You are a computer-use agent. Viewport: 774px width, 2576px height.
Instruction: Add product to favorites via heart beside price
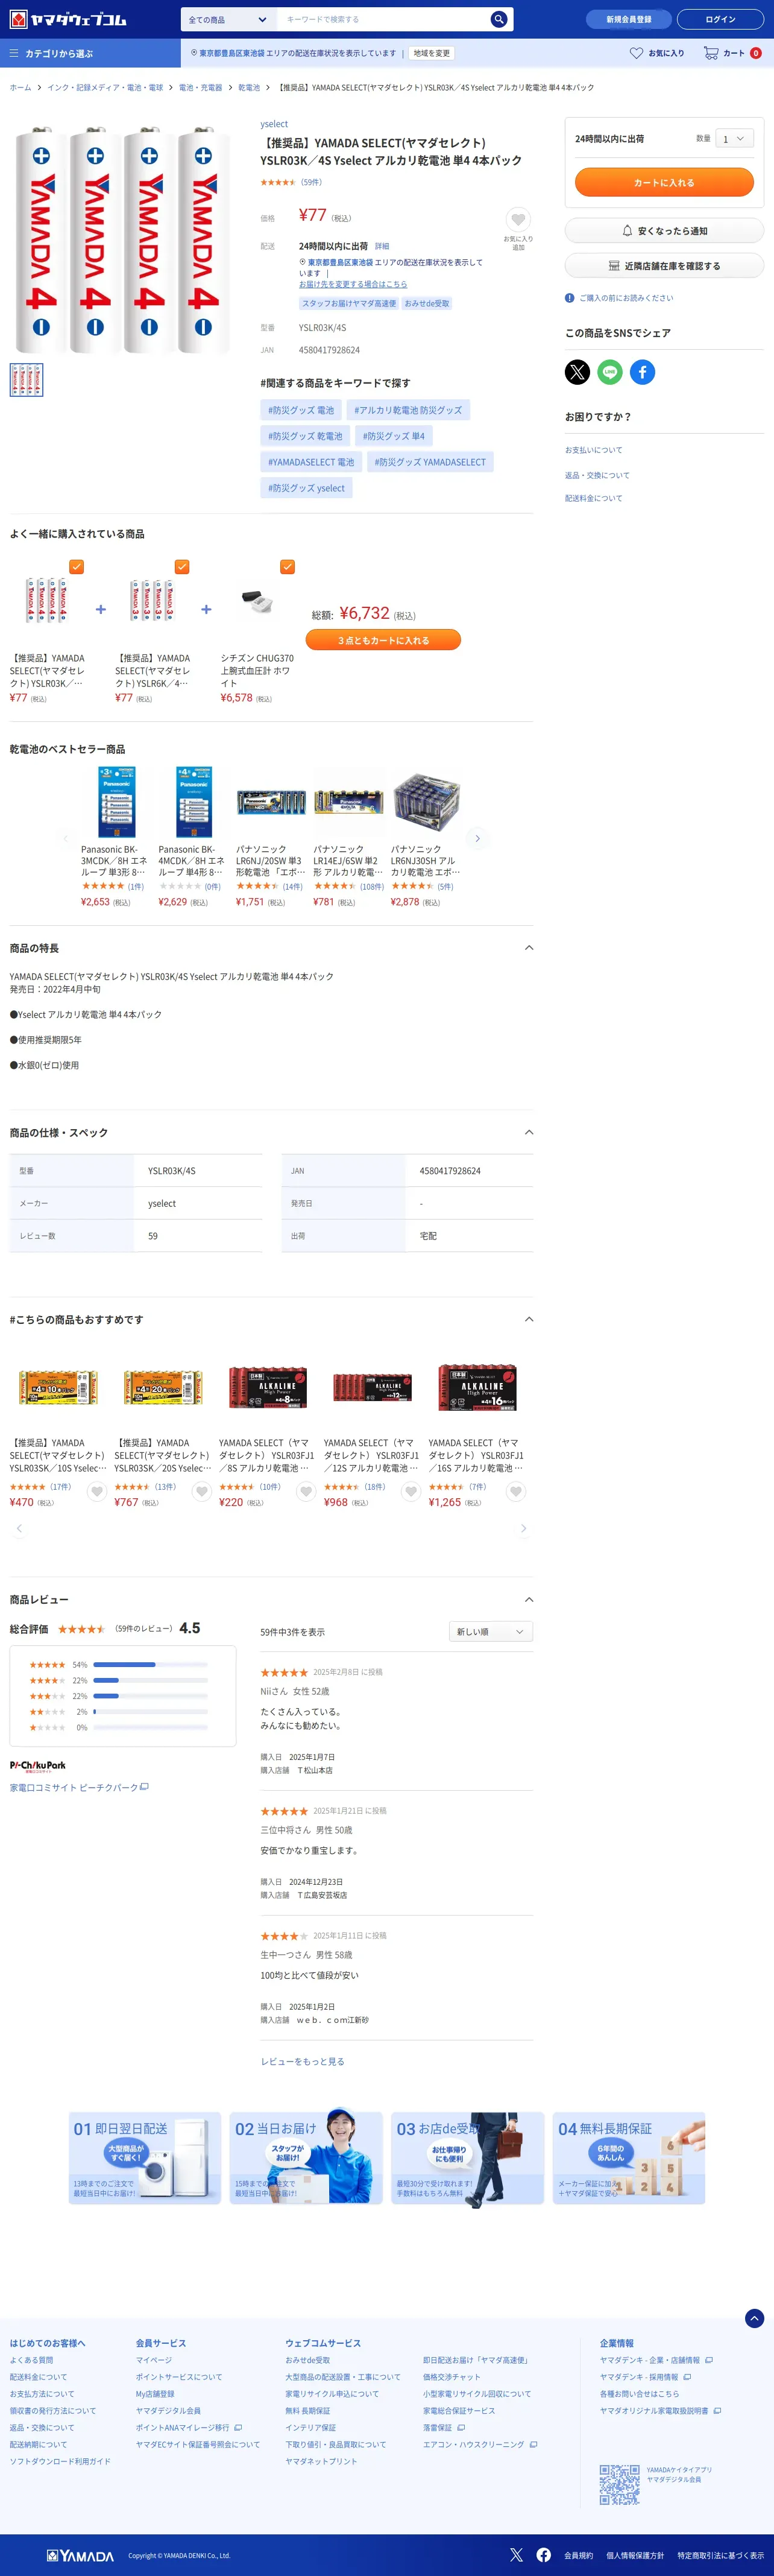coord(518,219)
